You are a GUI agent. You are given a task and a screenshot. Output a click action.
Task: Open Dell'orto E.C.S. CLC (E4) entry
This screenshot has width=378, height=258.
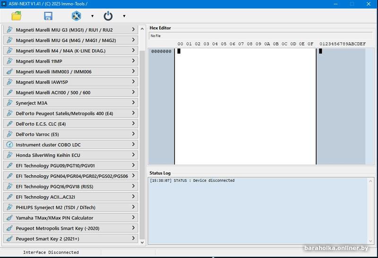[70, 124]
